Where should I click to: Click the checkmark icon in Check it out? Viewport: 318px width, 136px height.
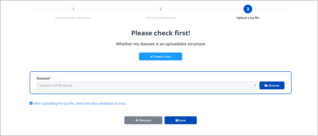(x=151, y=57)
